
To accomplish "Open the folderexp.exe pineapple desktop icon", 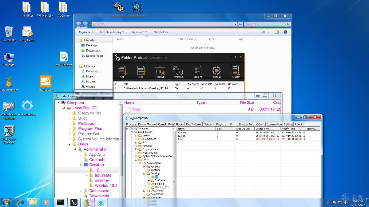I will tap(9, 84).
